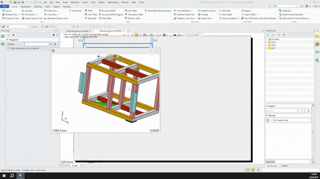This screenshot has width=320, height=179.
Task: Open the Utilities menu
Action: [x=101, y=2]
